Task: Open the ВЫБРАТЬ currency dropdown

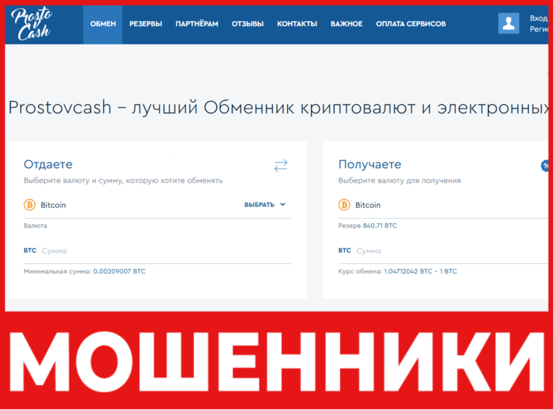Action: click(260, 204)
